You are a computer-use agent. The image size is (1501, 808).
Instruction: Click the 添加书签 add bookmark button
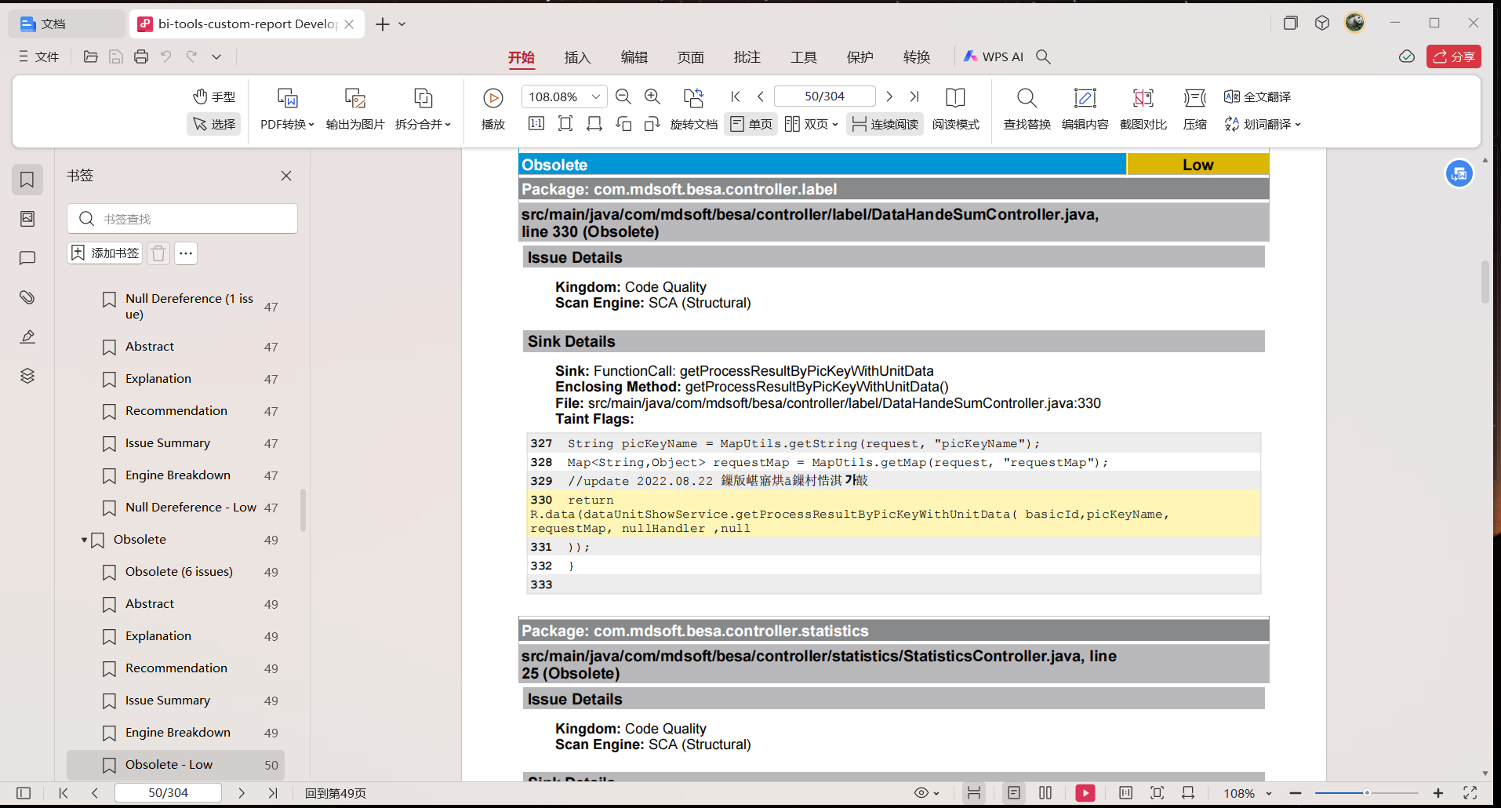[105, 253]
